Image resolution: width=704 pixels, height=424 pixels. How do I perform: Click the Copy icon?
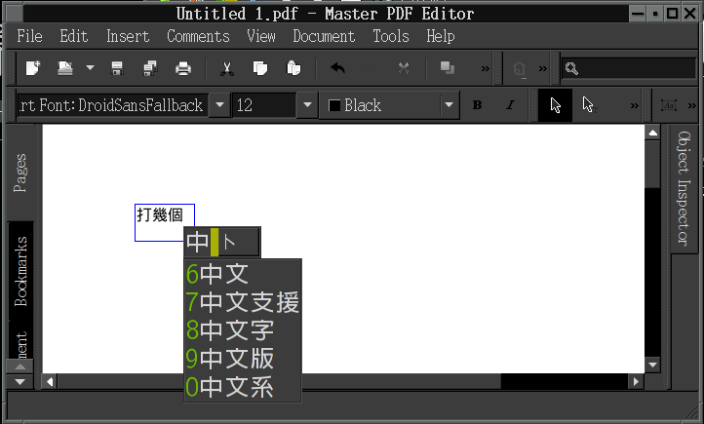pos(260,68)
